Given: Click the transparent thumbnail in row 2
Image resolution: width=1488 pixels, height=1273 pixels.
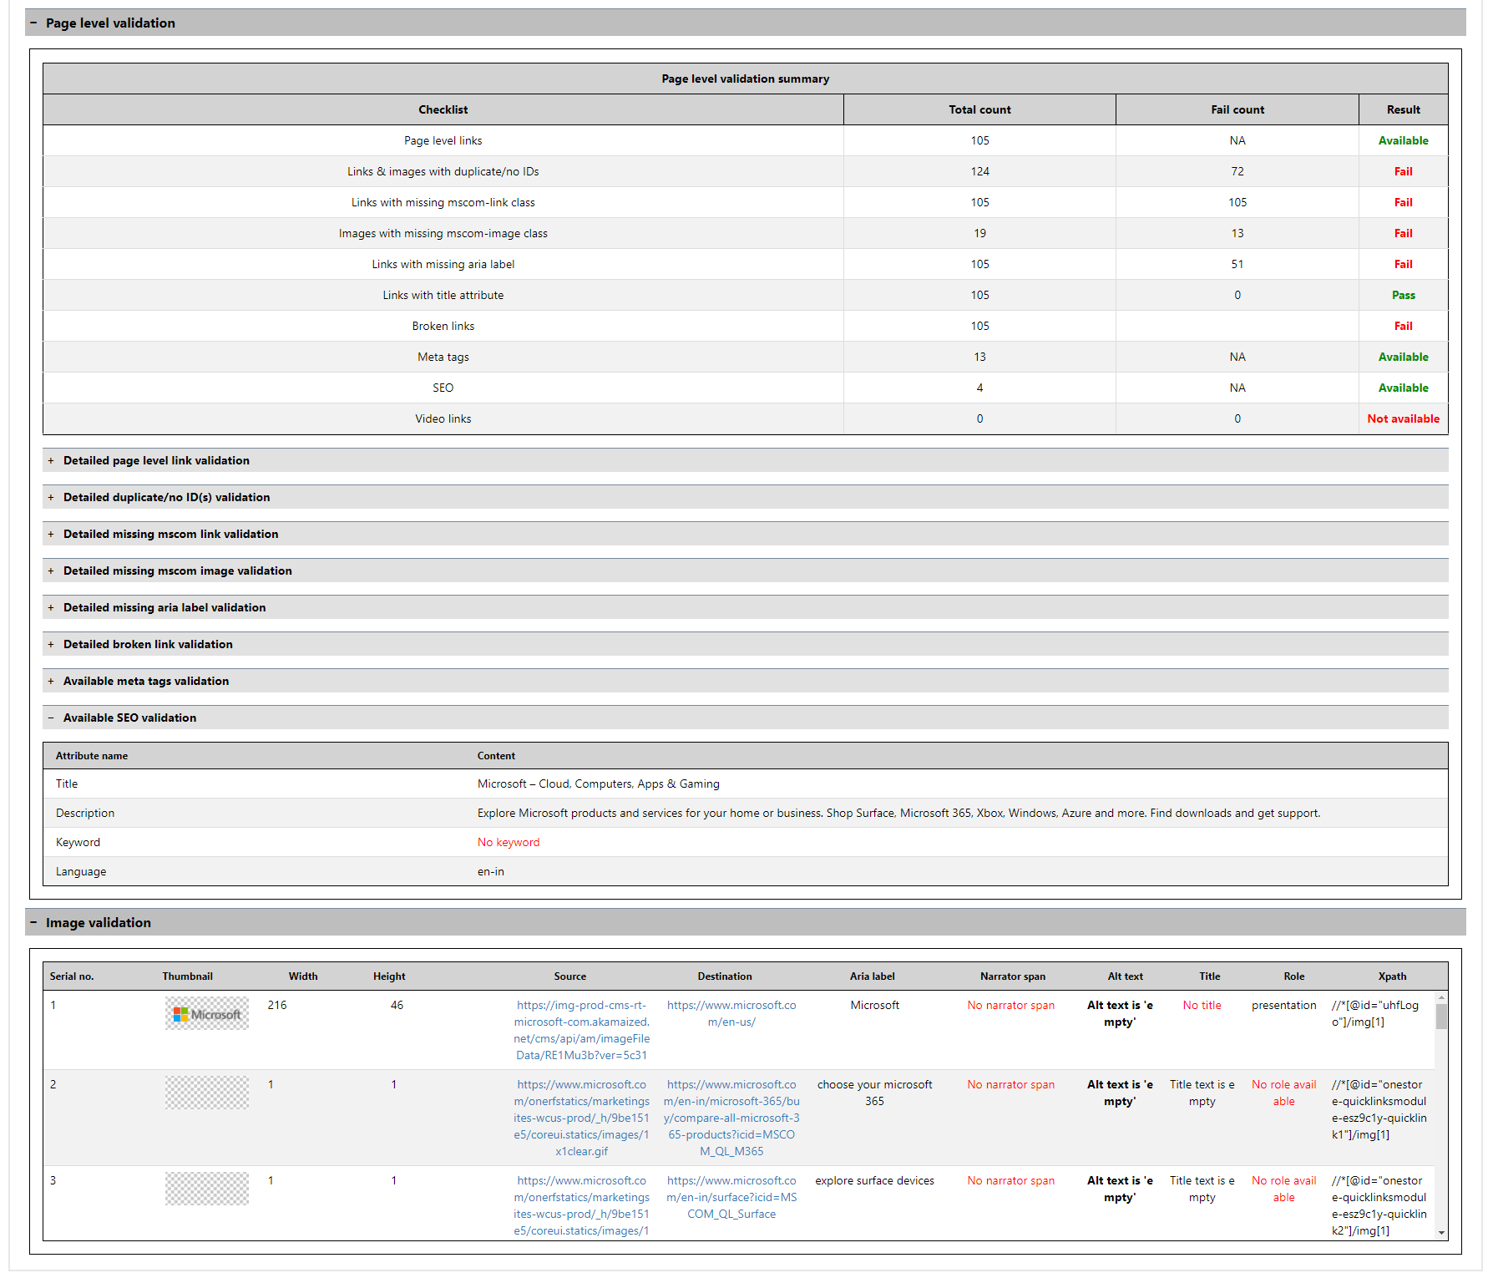Looking at the screenshot, I should [207, 1093].
